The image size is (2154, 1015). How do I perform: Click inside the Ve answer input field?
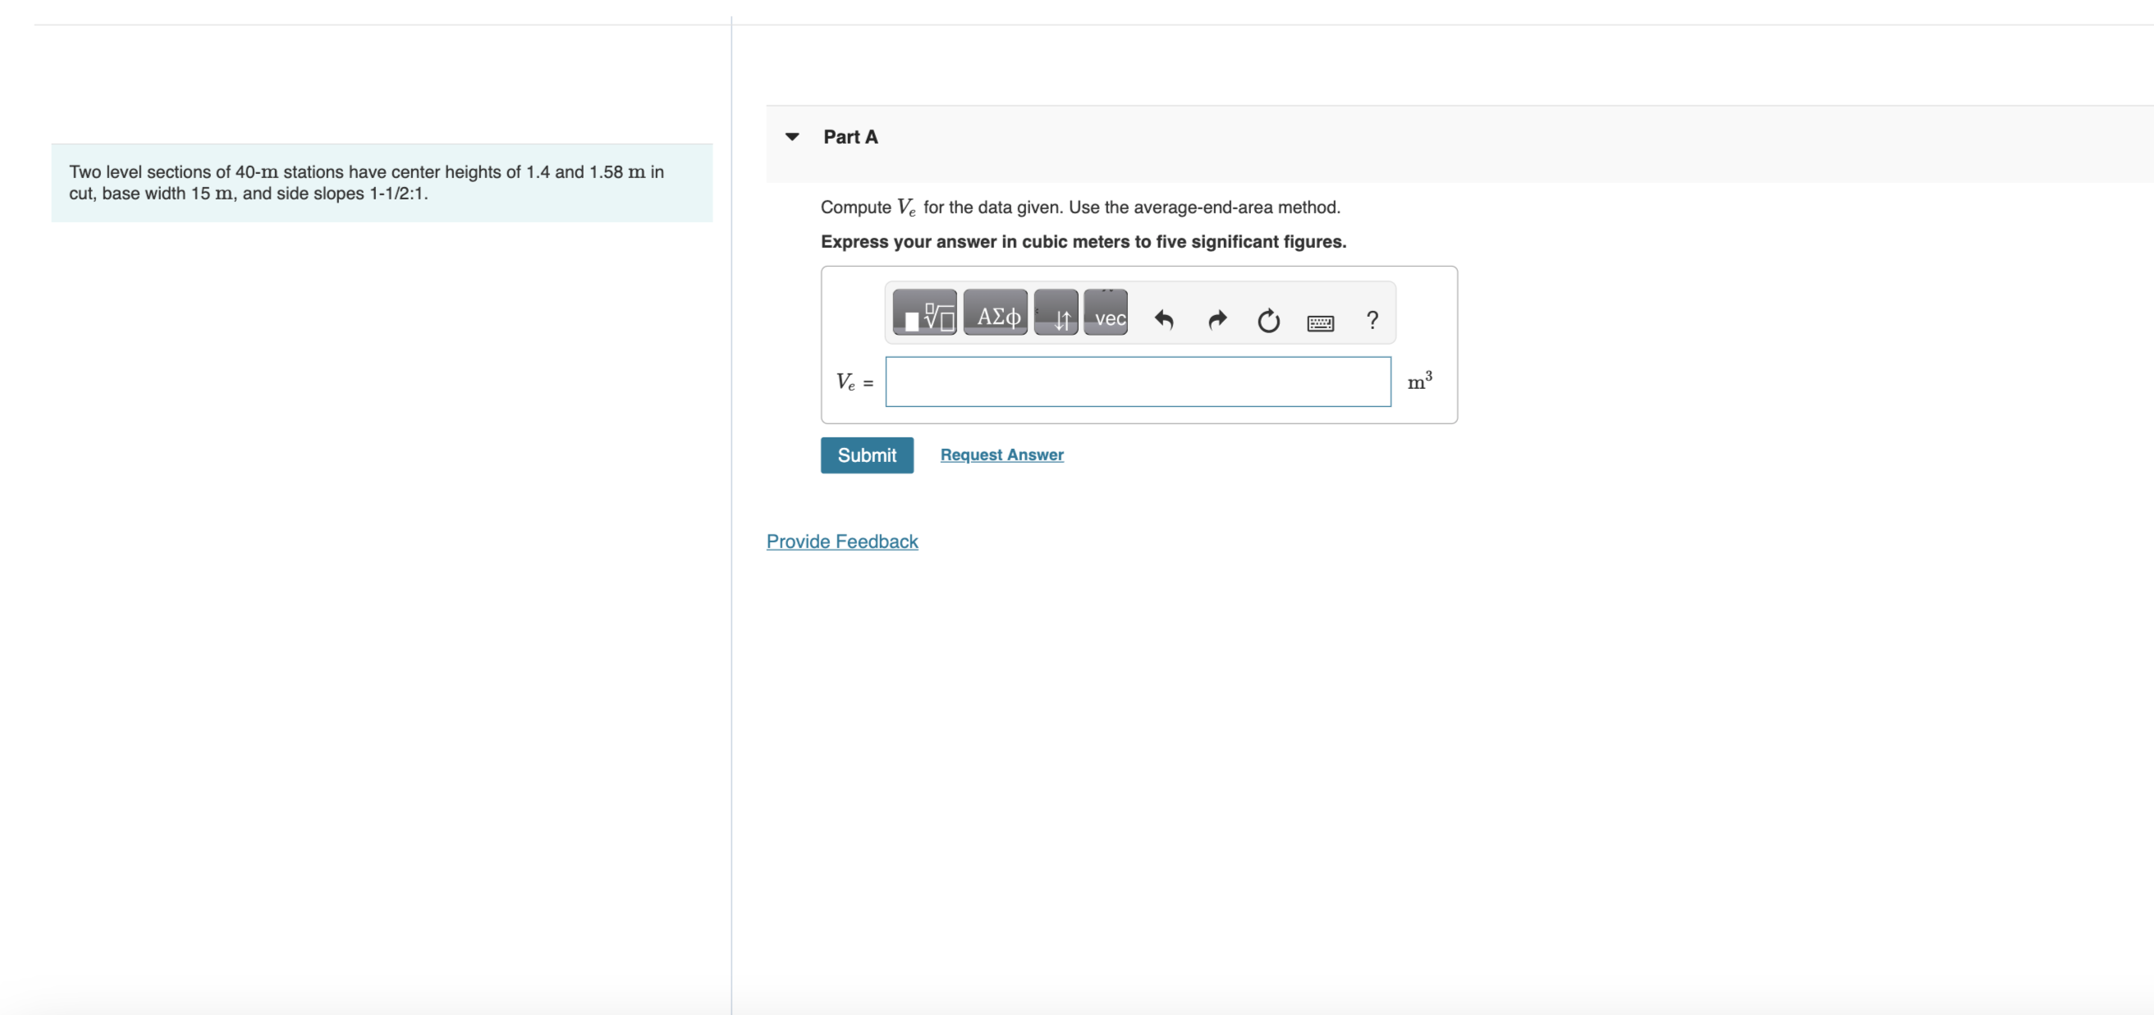point(1137,382)
